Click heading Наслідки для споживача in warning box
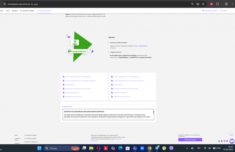Screen dimensions: 235x152 pyautogui.click(x=84, y=111)
